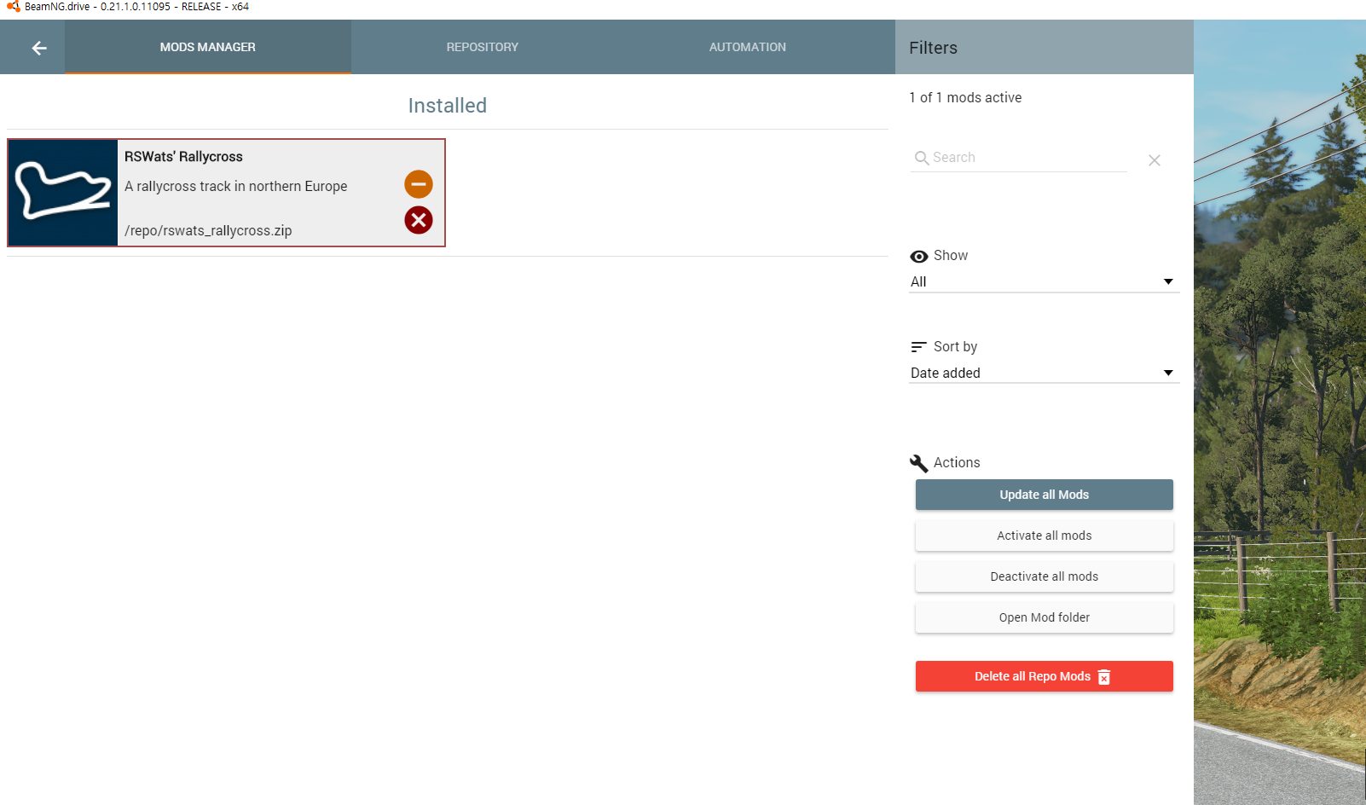Click the Delete all Repo Mods button
Image resolution: width=1366 pixels, height=805 pixels.
tap(1045, 676)
